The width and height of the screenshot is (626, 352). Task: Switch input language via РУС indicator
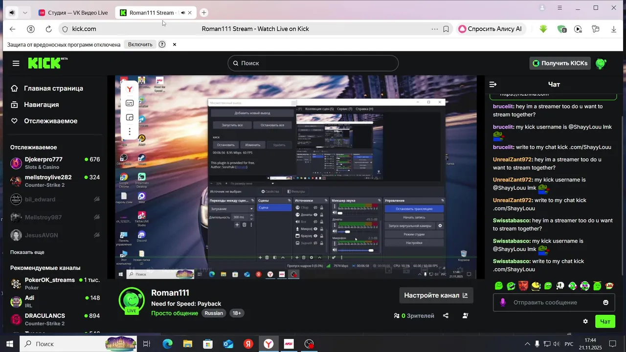[569, 344]
